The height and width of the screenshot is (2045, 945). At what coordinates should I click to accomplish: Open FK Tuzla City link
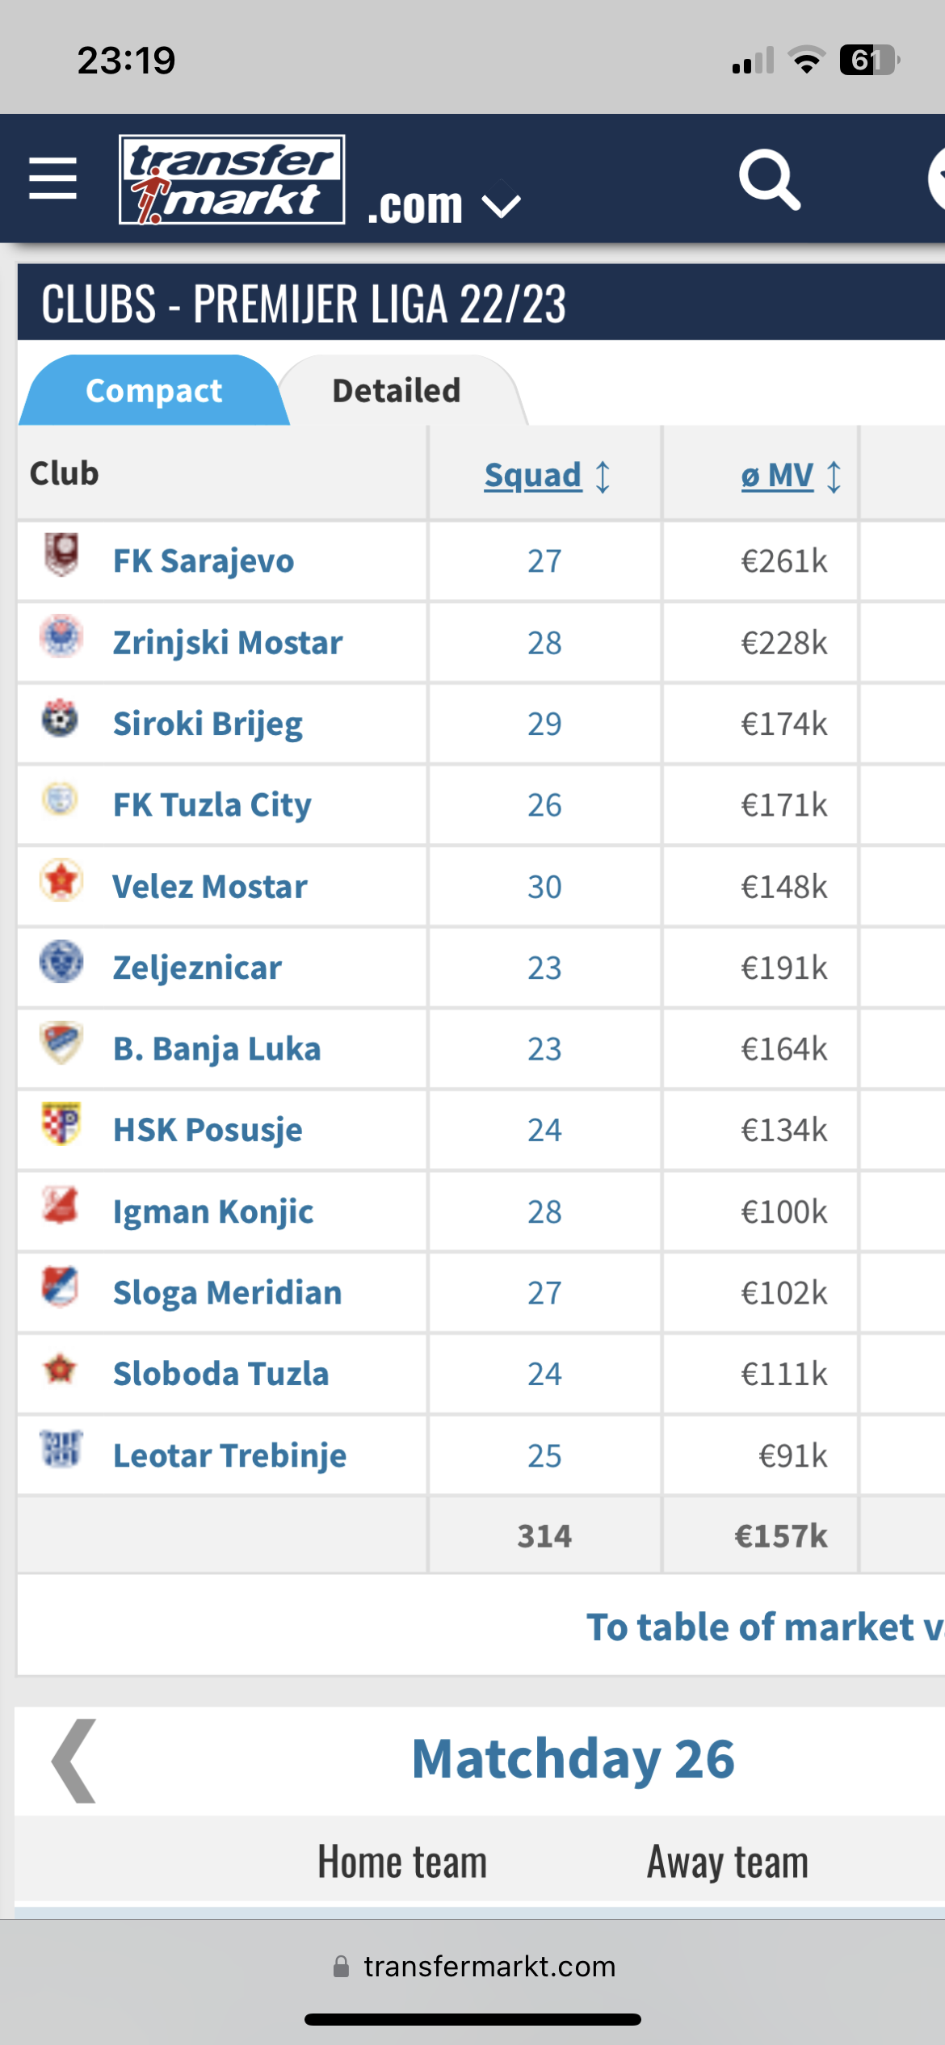pos(212,805)
